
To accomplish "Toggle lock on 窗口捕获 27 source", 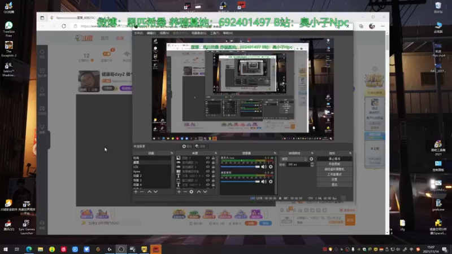I will (x=214, y=180).
